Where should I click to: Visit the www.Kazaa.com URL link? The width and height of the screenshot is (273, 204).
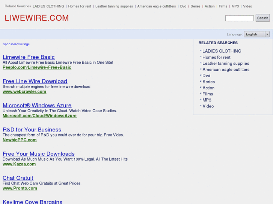click(19, 164)
